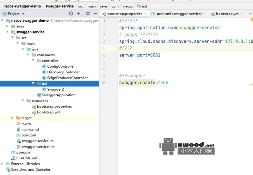Collapse the com.nacos package arrow
The width and height of the screenshot is (253, 175).
click(28, 55)
